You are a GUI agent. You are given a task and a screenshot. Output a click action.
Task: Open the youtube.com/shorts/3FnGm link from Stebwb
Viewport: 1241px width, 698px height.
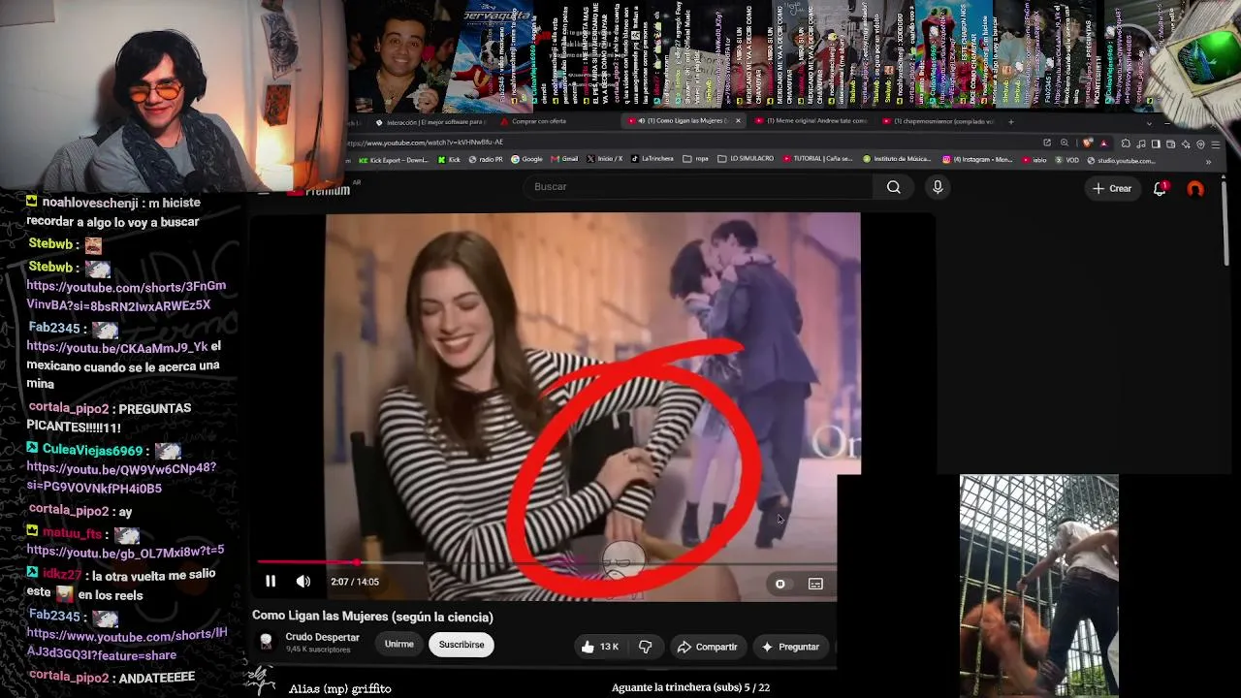pyautogui.click(x=126, y=296)
